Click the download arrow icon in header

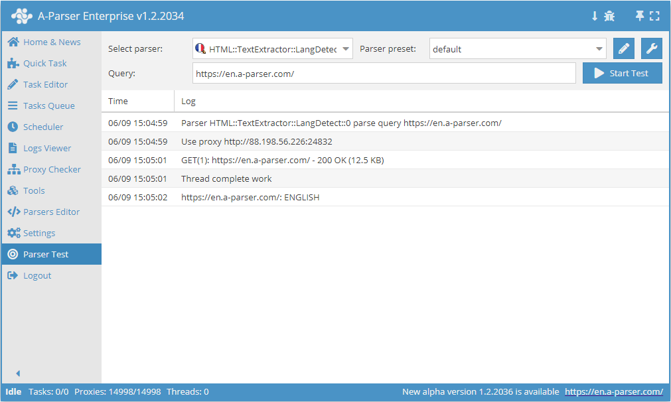[595, 16]
